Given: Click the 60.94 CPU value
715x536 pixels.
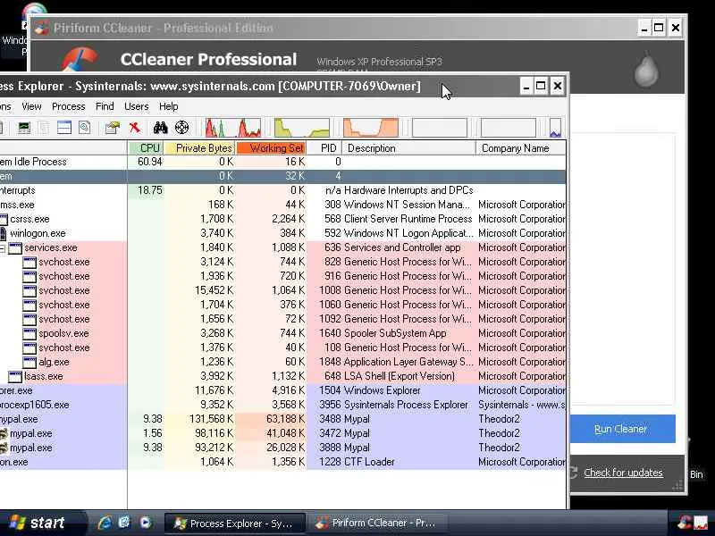Looking at the screenshot, I should (150, 162).
